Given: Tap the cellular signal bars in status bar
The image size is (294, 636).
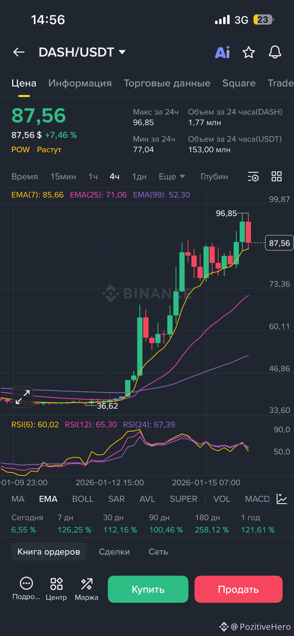Looking at the screenshot, I should click(222, 20).
